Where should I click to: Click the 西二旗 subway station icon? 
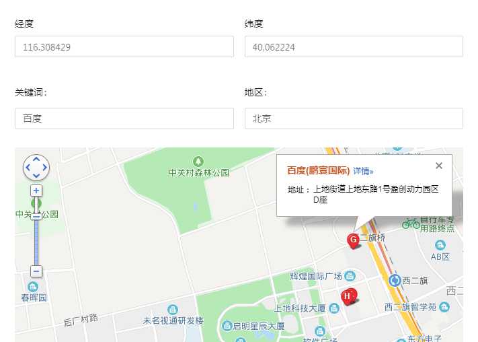point(395,280)
